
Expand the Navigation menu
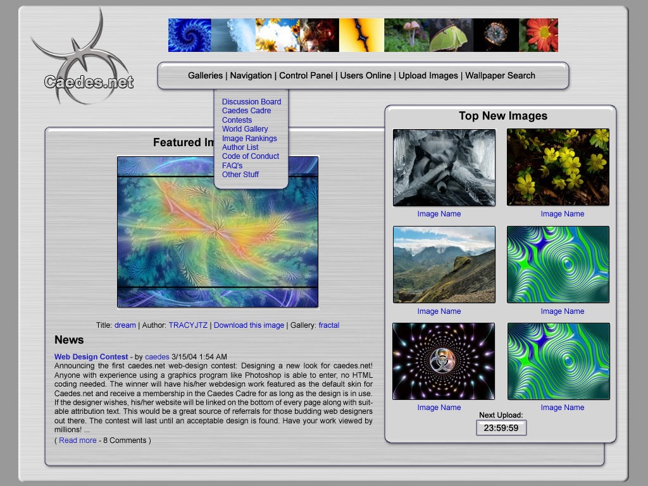coord(251,75)
